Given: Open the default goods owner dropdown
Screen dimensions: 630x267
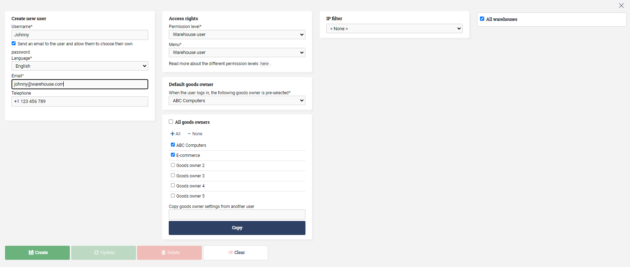Looking at the screenshot, I should coord(237,100).
